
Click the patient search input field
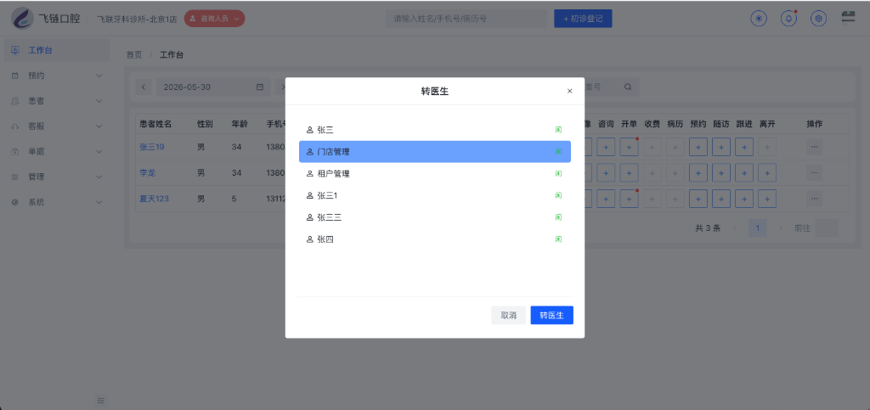click(x=466, y=19)
